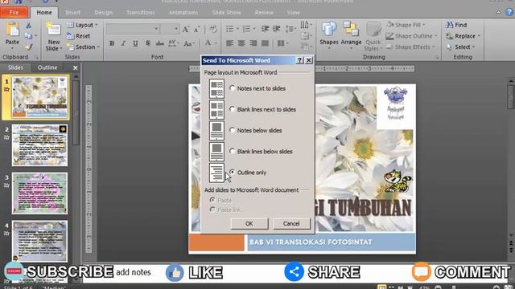Open the Font Color dropdown
This screenshot has height=289, width=515.
pyautogui.click(x=216, y=43)
